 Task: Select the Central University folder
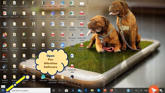14,37
